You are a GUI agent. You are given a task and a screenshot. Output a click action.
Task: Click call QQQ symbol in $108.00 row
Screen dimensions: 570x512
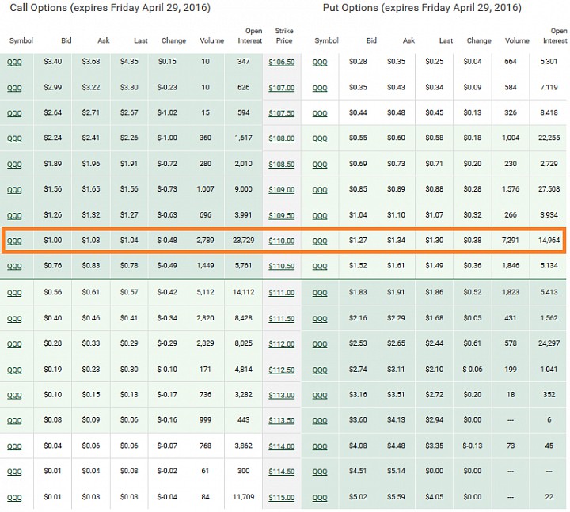tap(14, 138)
